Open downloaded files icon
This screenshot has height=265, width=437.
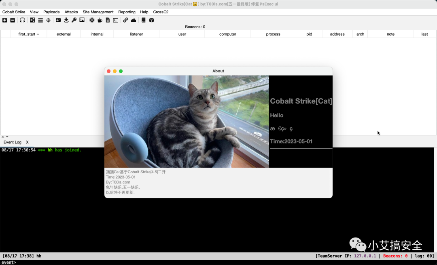[x=66, y=20]
